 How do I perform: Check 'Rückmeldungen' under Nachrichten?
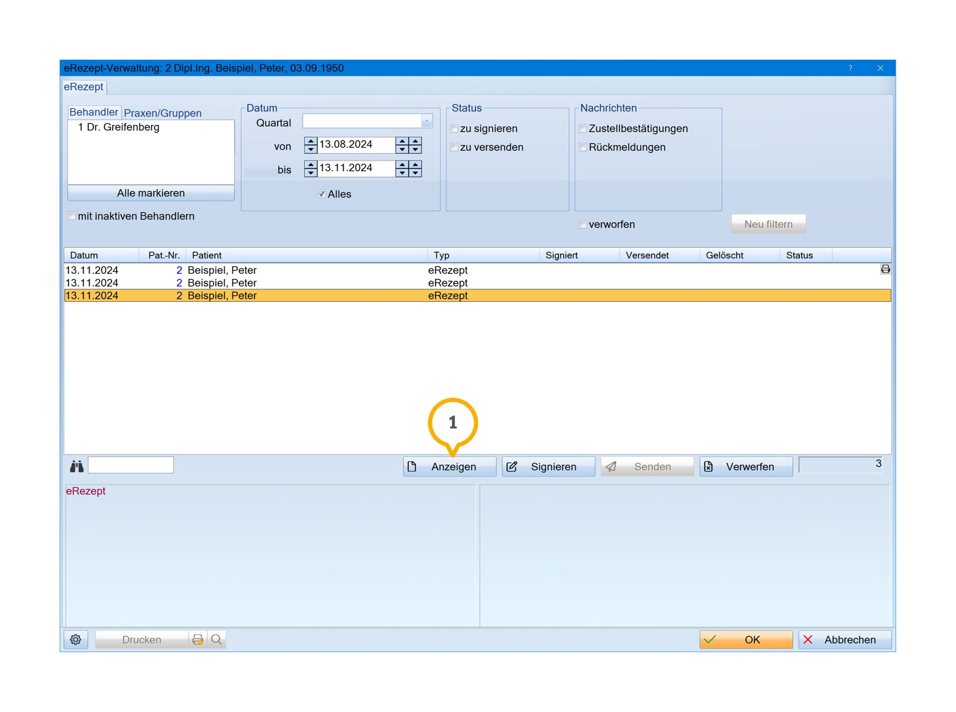coord(583,148)
